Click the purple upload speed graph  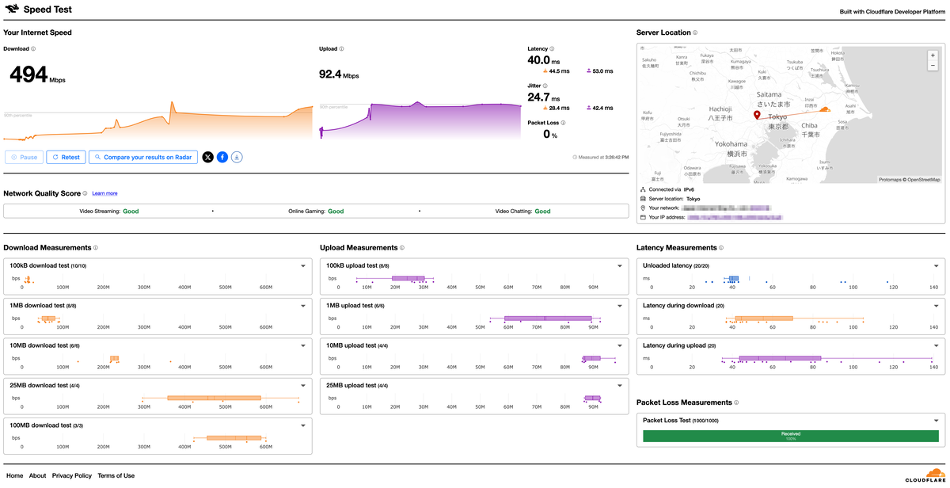[420, 119]
